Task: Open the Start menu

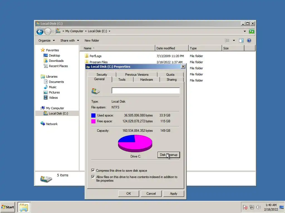Action: [x=8, y=207]
